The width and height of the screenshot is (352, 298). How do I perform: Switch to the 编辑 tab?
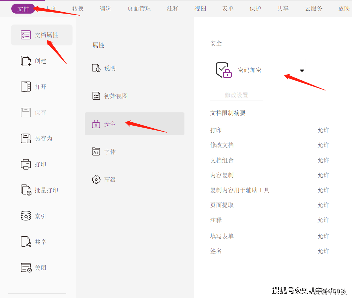[105, 9]
